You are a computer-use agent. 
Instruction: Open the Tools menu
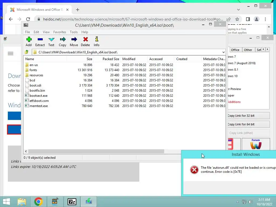(74, 32)
